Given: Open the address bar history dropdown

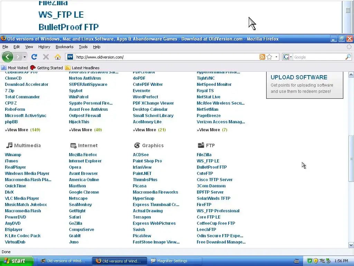Looking at the screenshot, I should tap(276, 57).
